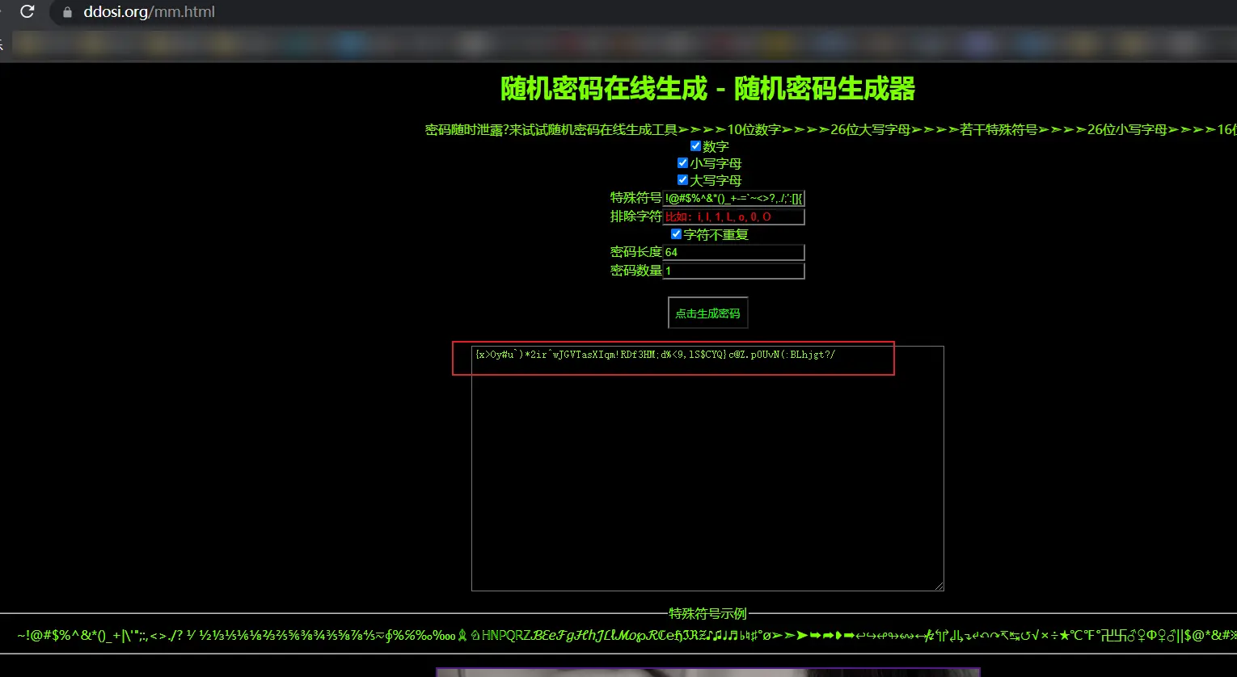
Task: Click the 字符不重复 label text
Action: click(x=716, y=234)
